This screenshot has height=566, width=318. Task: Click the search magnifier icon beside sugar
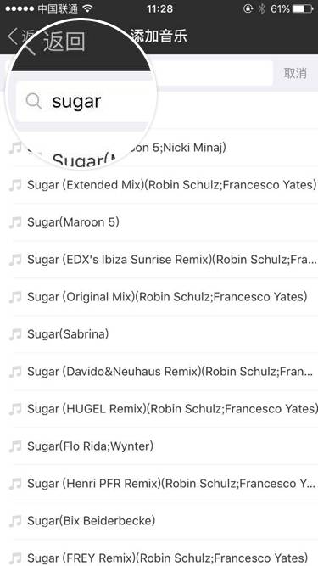click(34, 101)
